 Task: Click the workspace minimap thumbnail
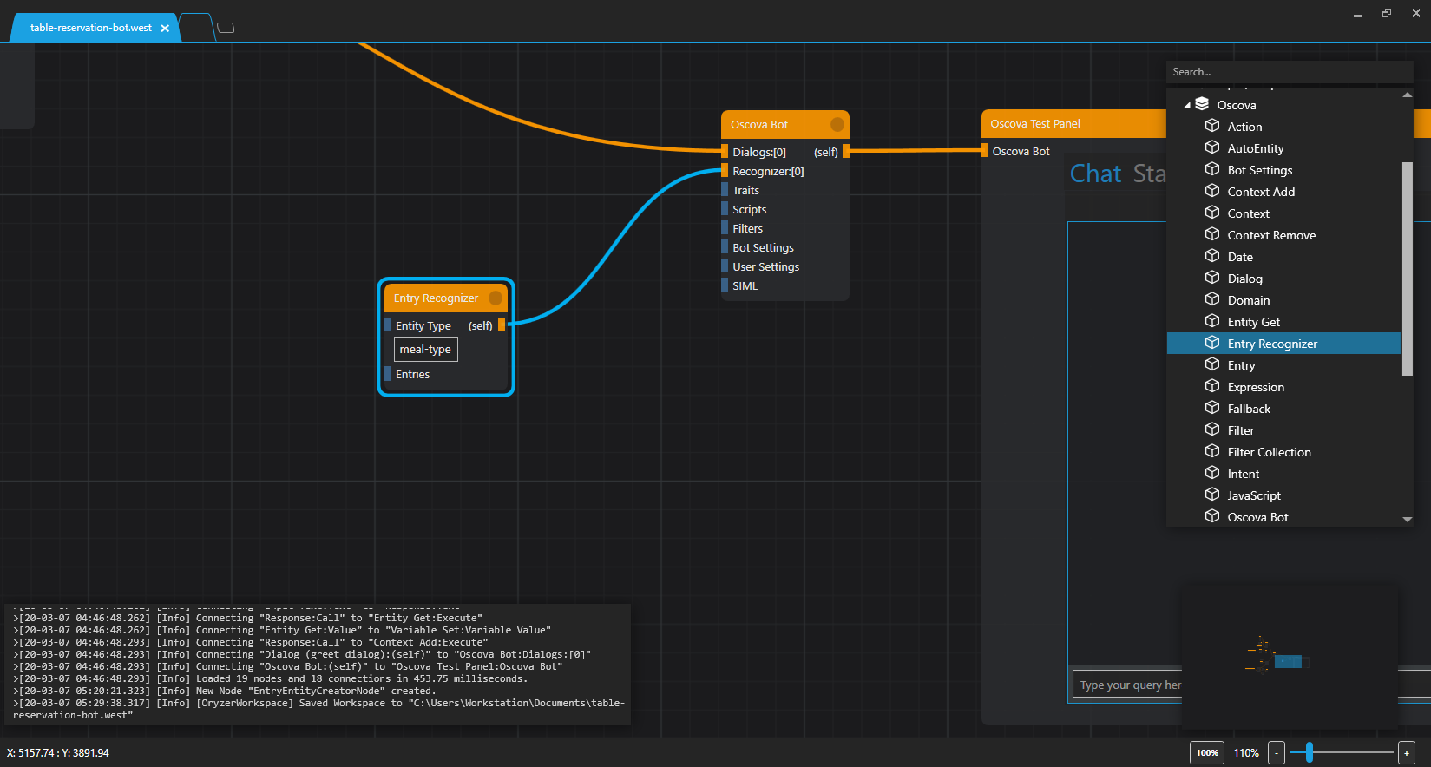[x=1290, y=657]
